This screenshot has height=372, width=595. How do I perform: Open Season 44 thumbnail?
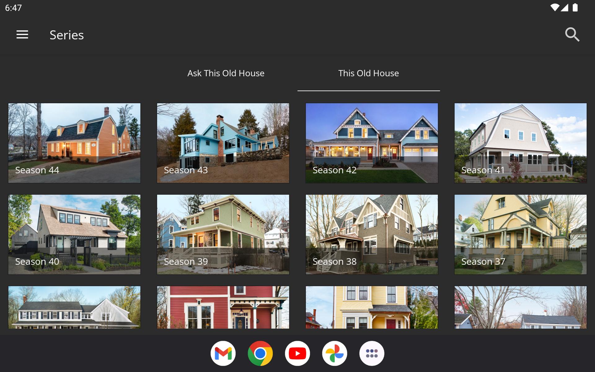(74, 143)
